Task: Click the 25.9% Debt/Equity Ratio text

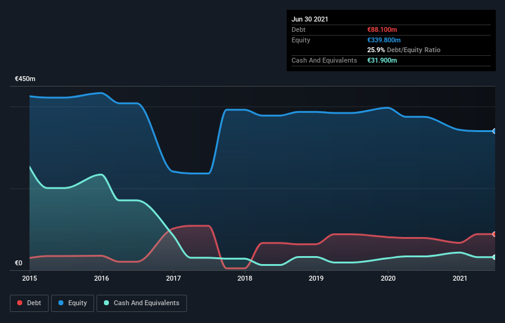Action: [x=404, y=50]
